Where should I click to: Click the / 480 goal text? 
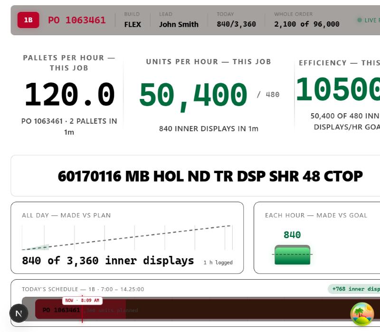click(268, 94)
